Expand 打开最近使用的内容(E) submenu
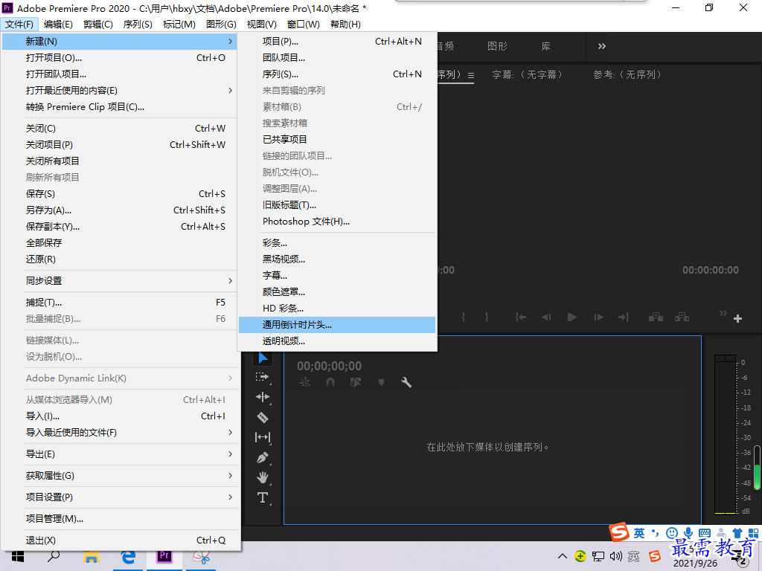The width and height of the screenshot is (762, 571). pos(119,90)
